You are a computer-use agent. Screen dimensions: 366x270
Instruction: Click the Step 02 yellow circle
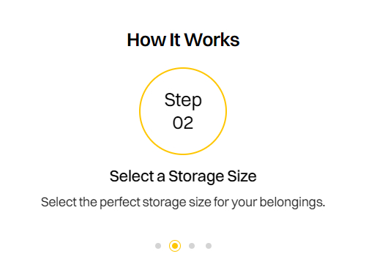[183, 111]
